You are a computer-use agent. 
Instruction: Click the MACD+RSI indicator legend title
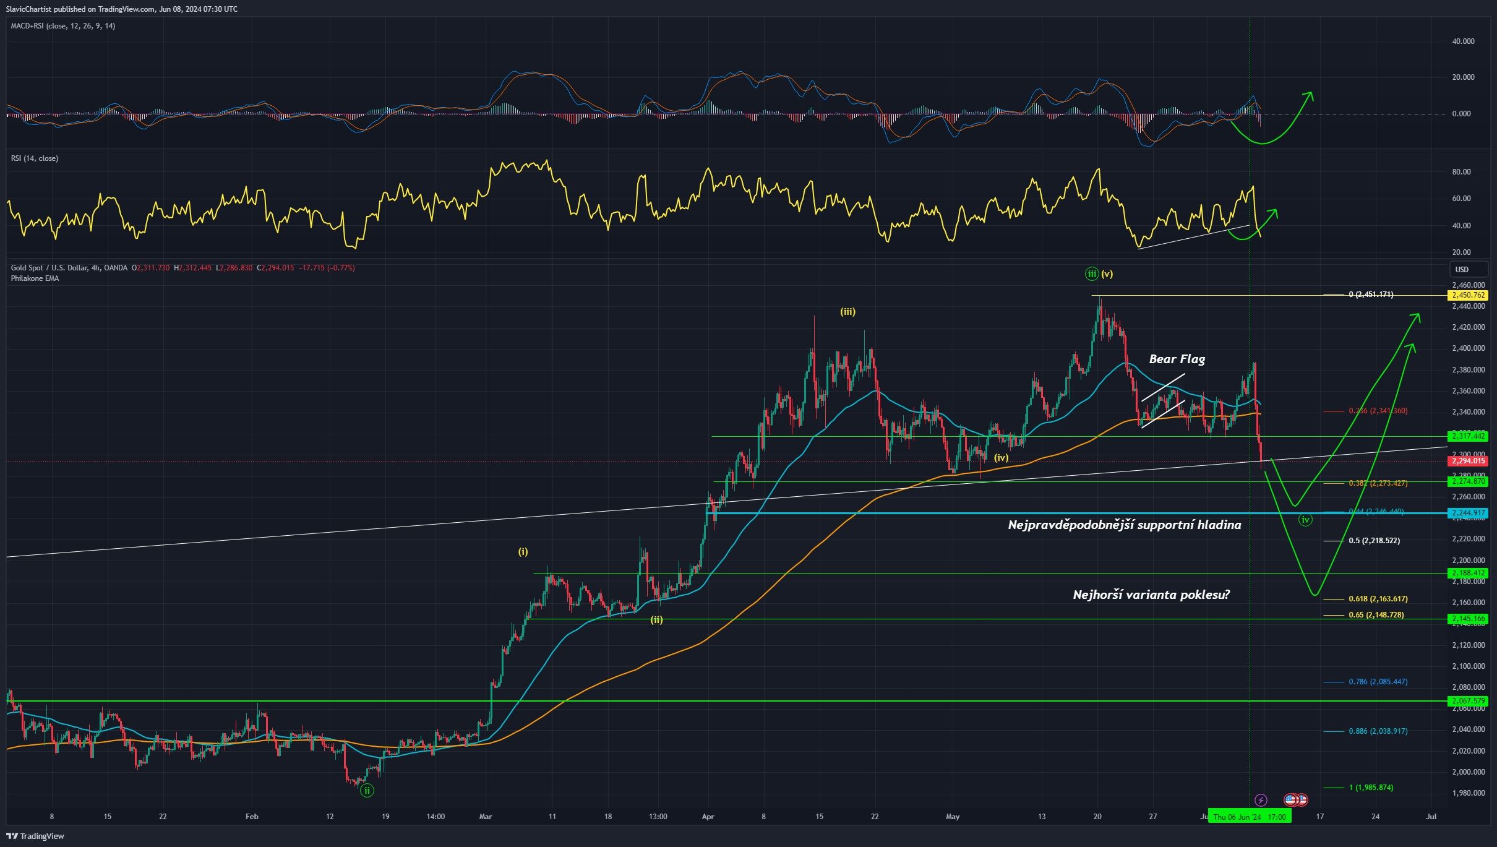tap(63, 26)
